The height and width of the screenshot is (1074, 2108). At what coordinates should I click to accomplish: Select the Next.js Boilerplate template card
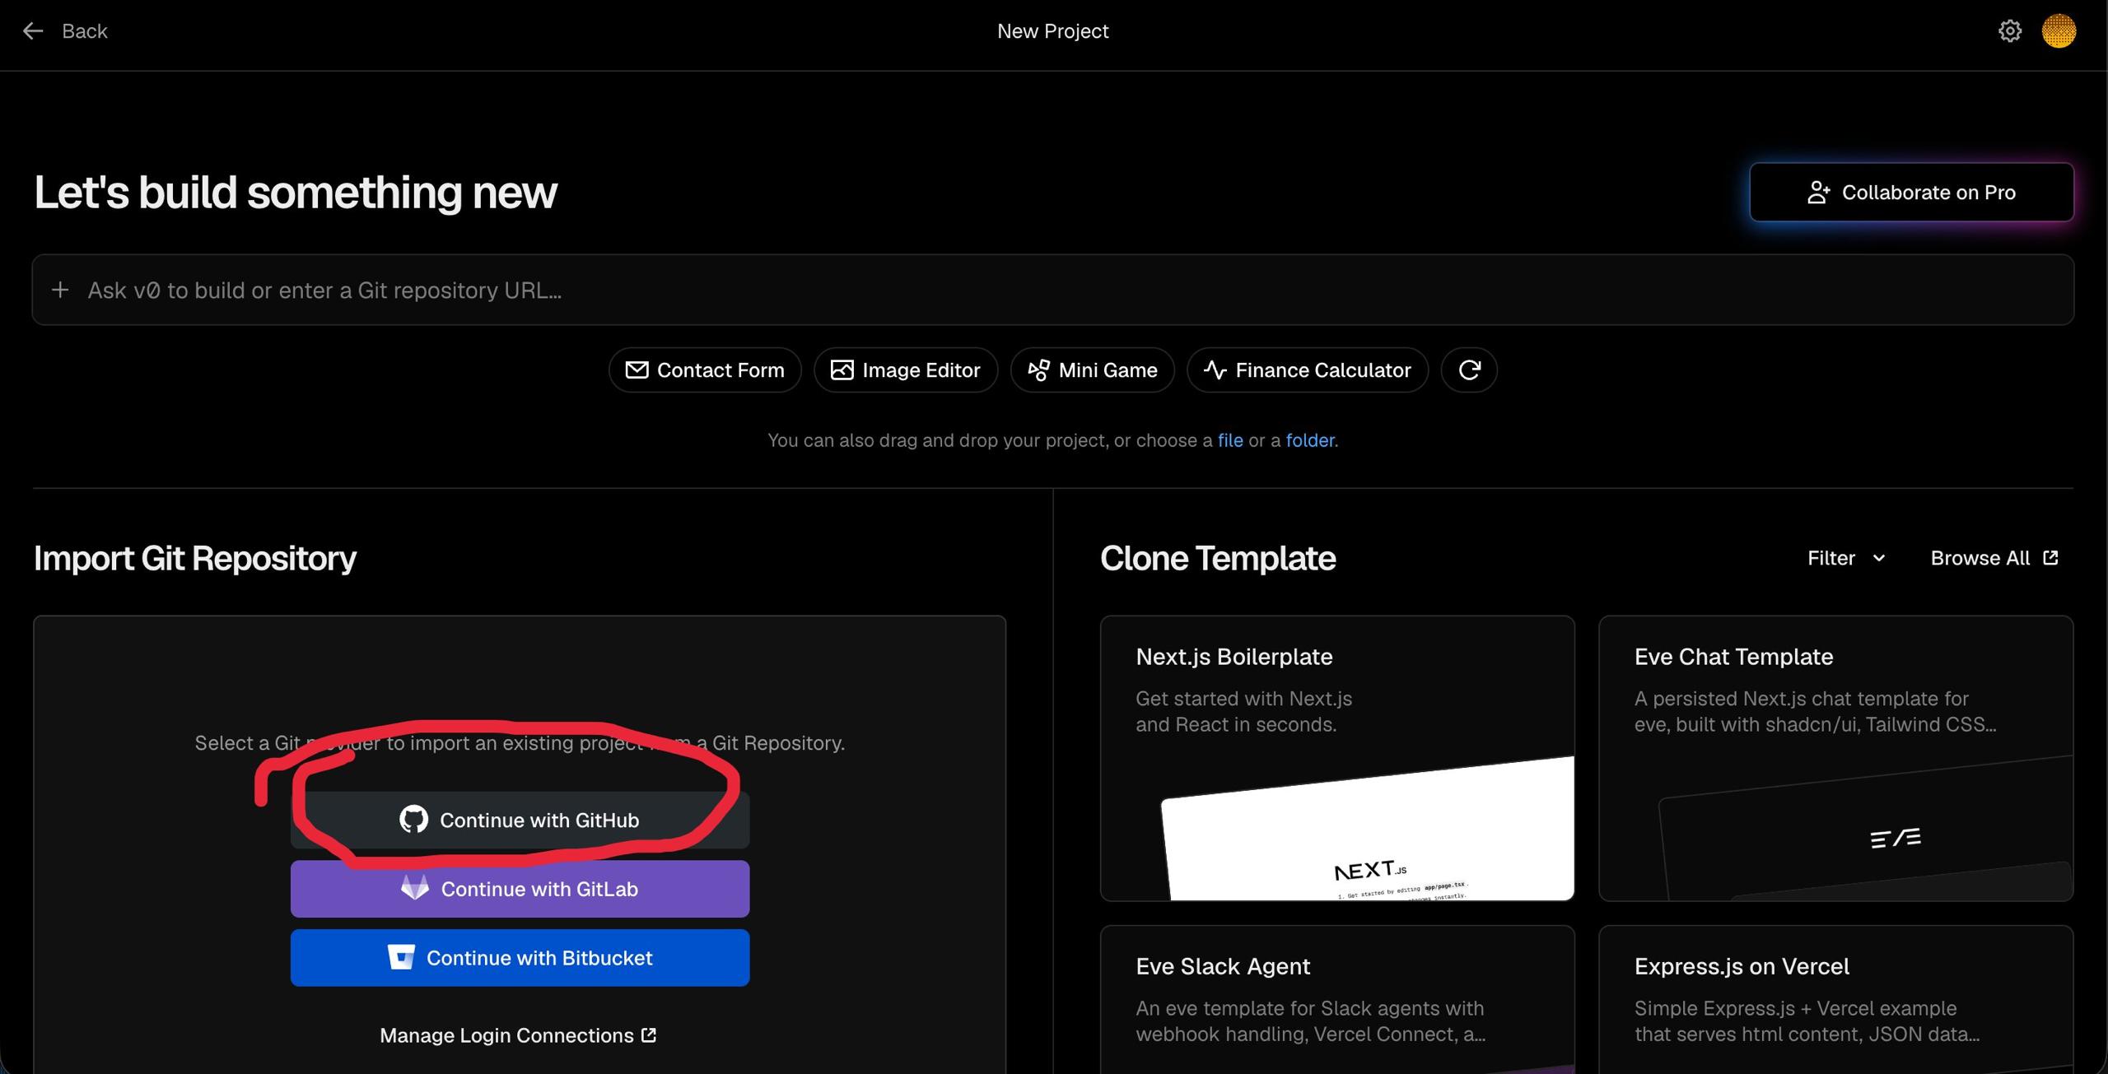click(x=1337, y=758)
